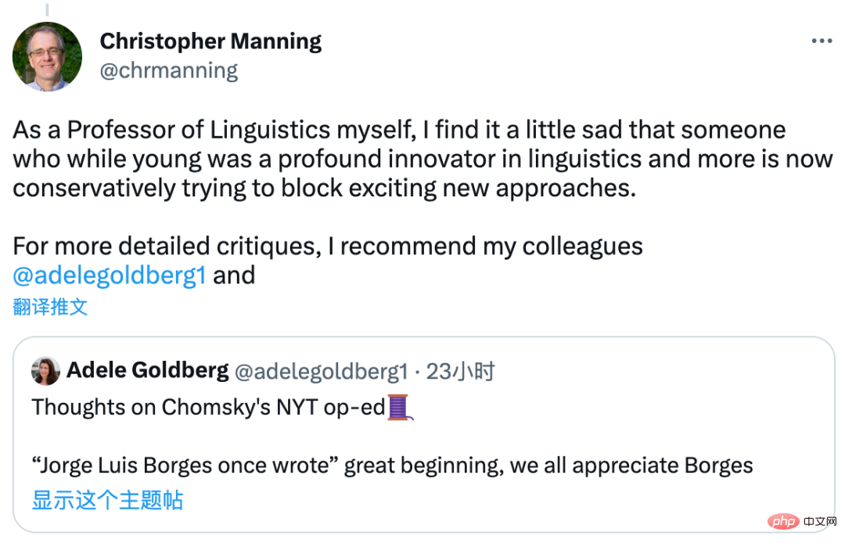This screenshot has width=845, height=547.
Task: Open the 显示这个主题帖 show thread link
Action: [x=107, y=499]
